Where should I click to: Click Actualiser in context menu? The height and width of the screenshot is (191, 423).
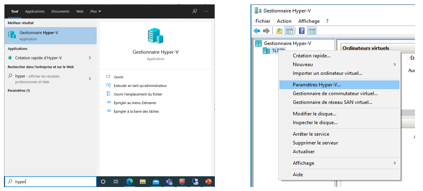(x=339, y=151)
